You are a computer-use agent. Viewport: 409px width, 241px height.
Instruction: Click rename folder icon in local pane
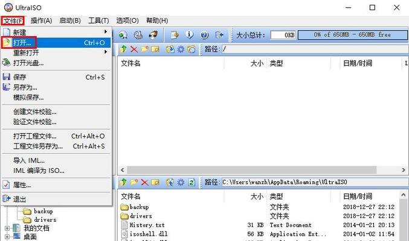click(x=155, y=182)
